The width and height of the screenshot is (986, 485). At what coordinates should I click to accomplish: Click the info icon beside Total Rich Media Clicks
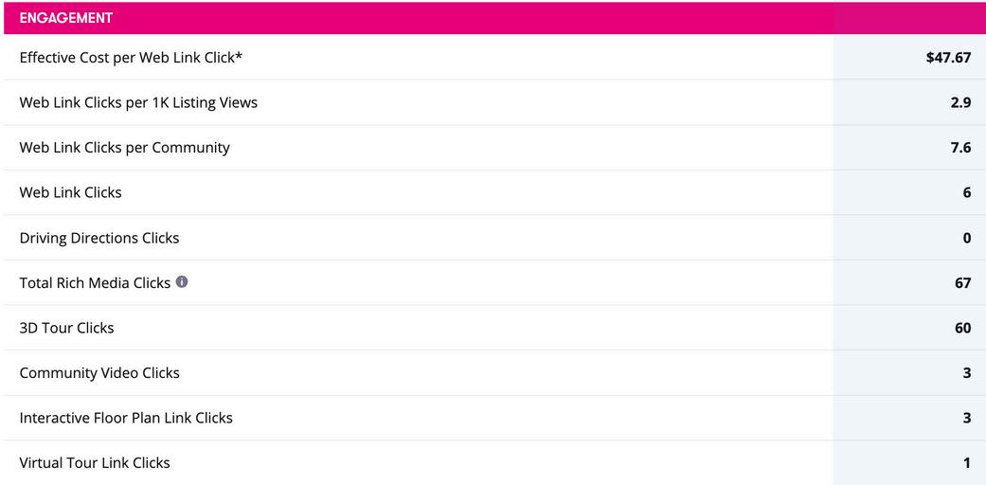(x=182, y=282)
